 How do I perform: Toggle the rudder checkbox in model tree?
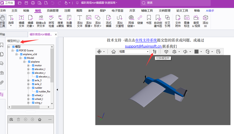pyautogui.click(x=33, y=88)
